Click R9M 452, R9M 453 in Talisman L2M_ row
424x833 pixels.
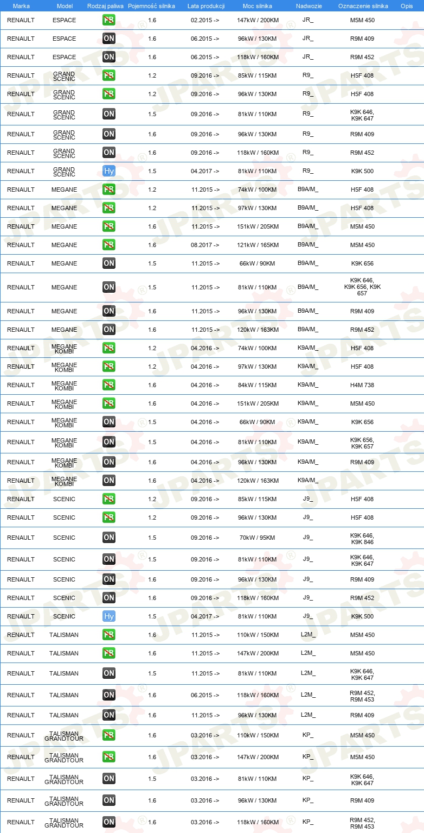click(x=362, y=696)
